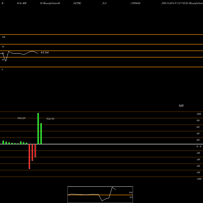The height and width of the screenshot is (203, 203).
Task: Click the 952.95 price label
Action: [x=50, y=119]
